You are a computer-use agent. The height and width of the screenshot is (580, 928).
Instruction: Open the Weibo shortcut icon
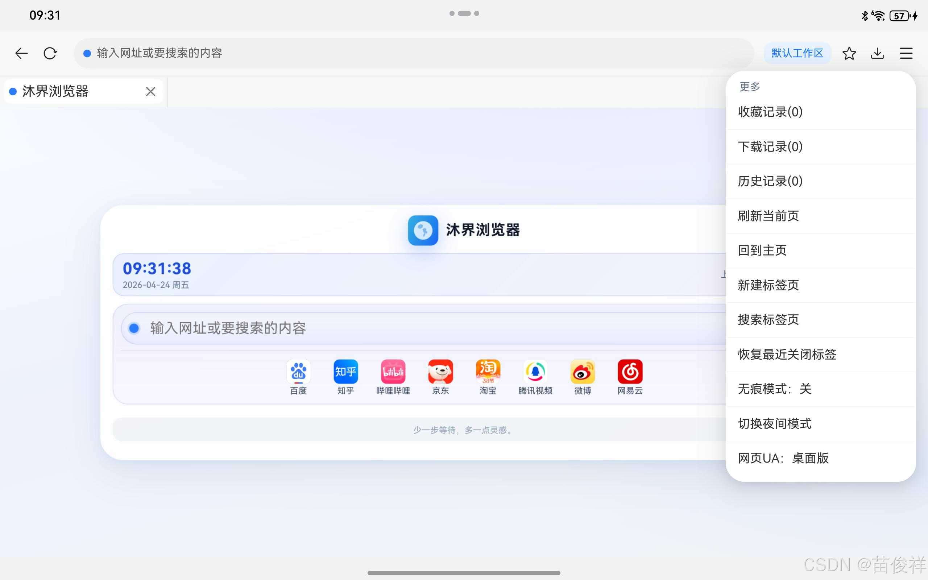[583, 371]
